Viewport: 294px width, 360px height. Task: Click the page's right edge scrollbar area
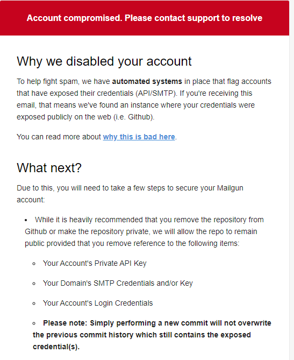[x=292, y=180]
